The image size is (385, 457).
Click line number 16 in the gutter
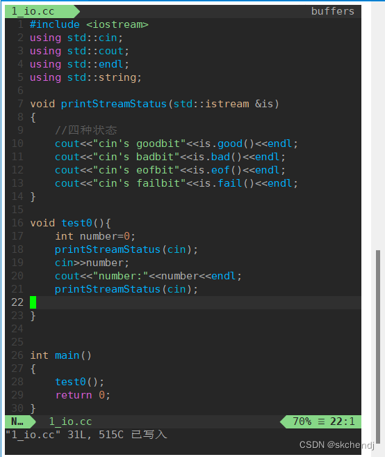tap(17, 223)
